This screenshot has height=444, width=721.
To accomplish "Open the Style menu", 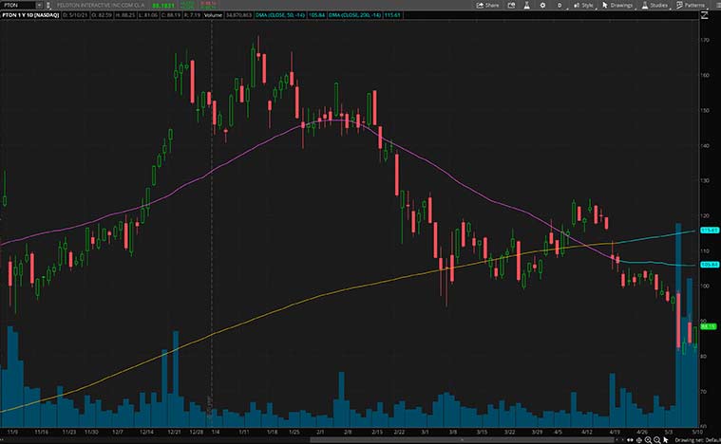I will pyautogui.click(x=584, y=5).
